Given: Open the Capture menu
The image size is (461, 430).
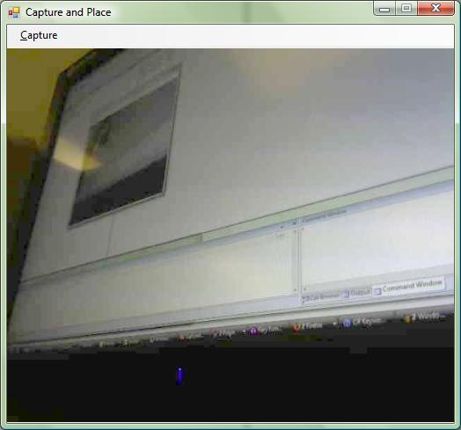Looking at the screenshot, I should [39, 35].
